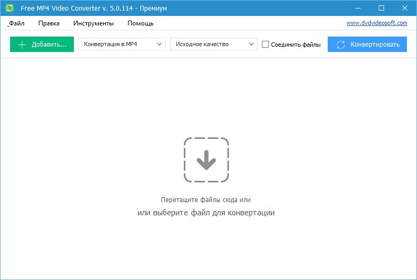The image size is (417, 280).
Task: Open the Файл menu
Action: (x=16, y=23)
